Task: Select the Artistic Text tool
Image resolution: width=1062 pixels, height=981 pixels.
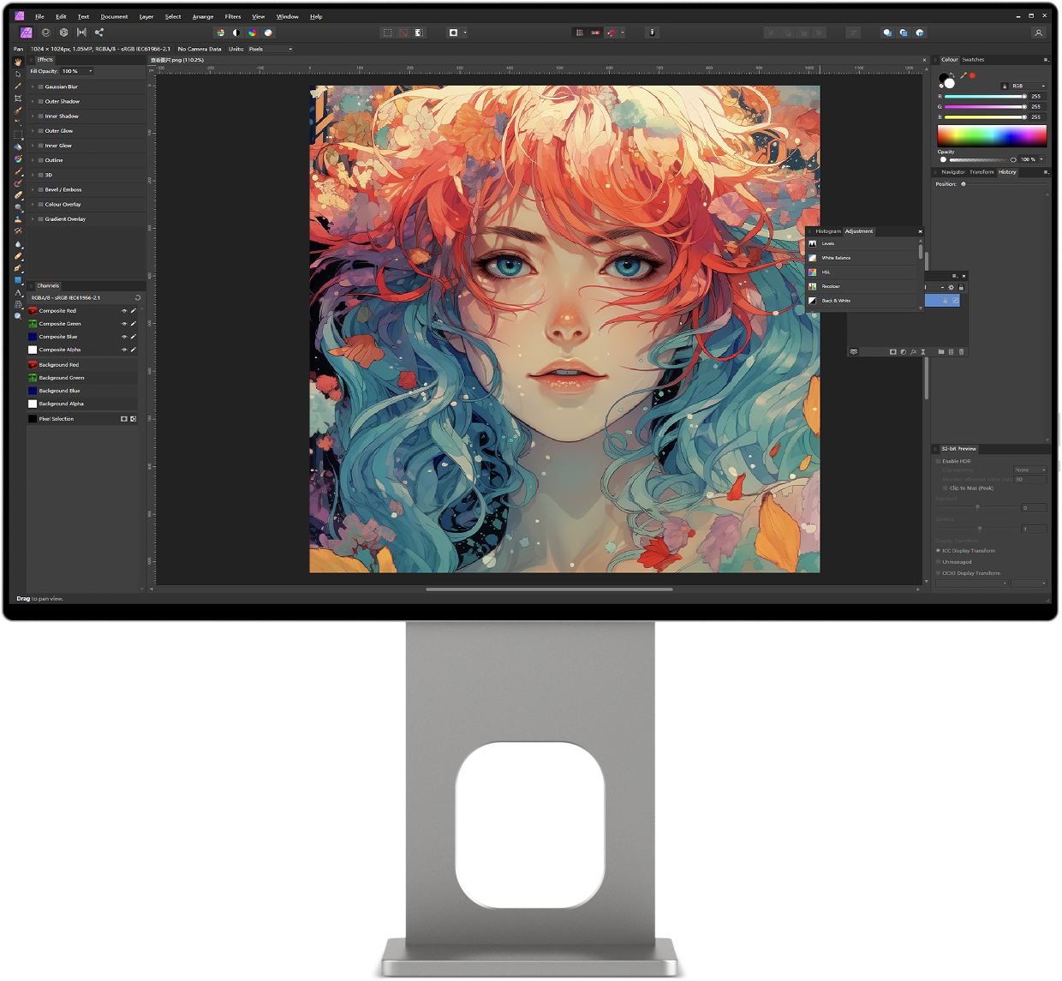Action: [18, 293]
